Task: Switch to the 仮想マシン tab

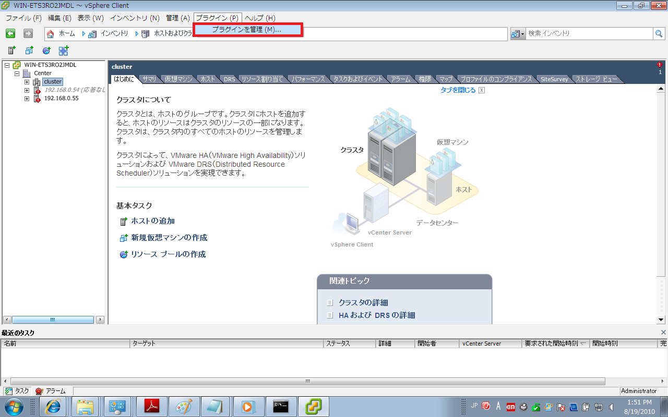Action: [178, 79]
